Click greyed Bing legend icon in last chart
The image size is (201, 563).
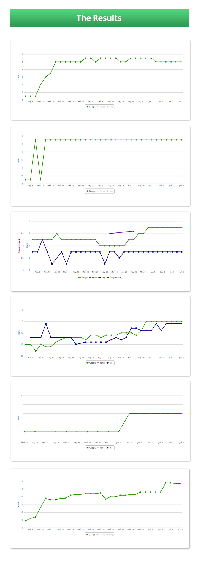(x=107, y=535)
